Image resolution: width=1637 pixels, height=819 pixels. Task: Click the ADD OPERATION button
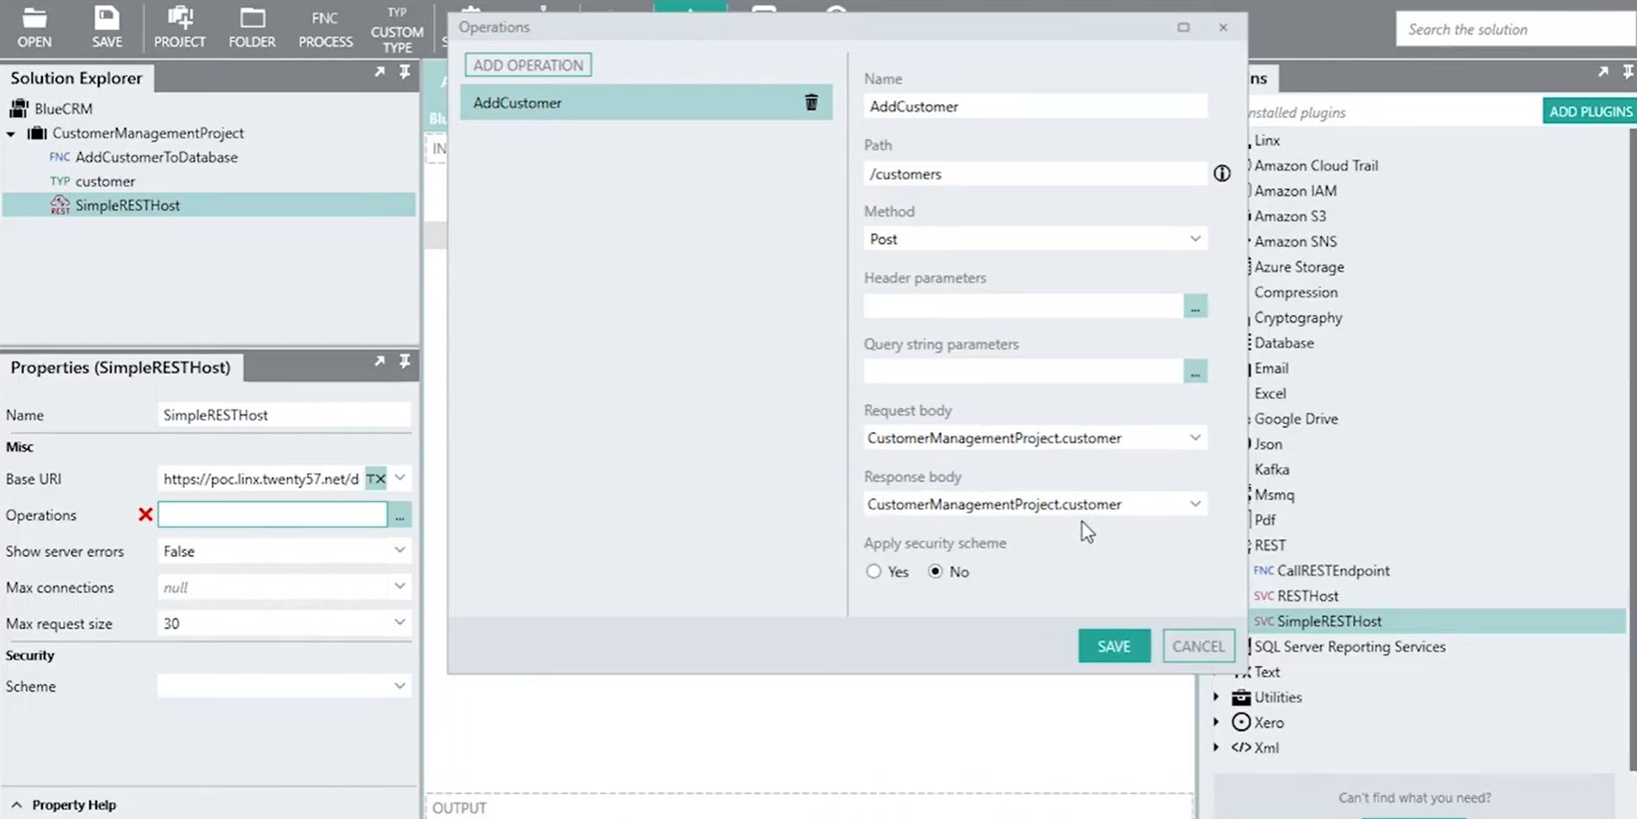[x=528, y=65]
